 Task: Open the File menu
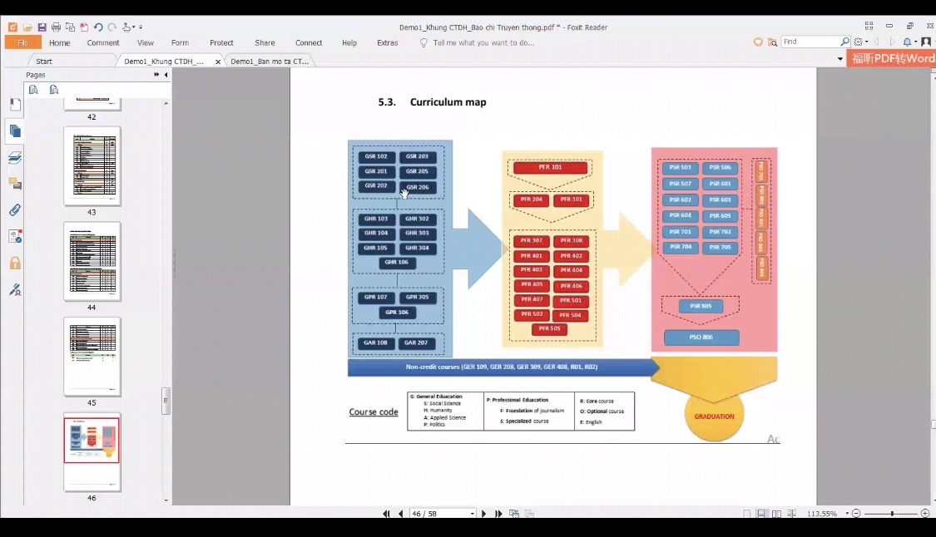point(22,43)
